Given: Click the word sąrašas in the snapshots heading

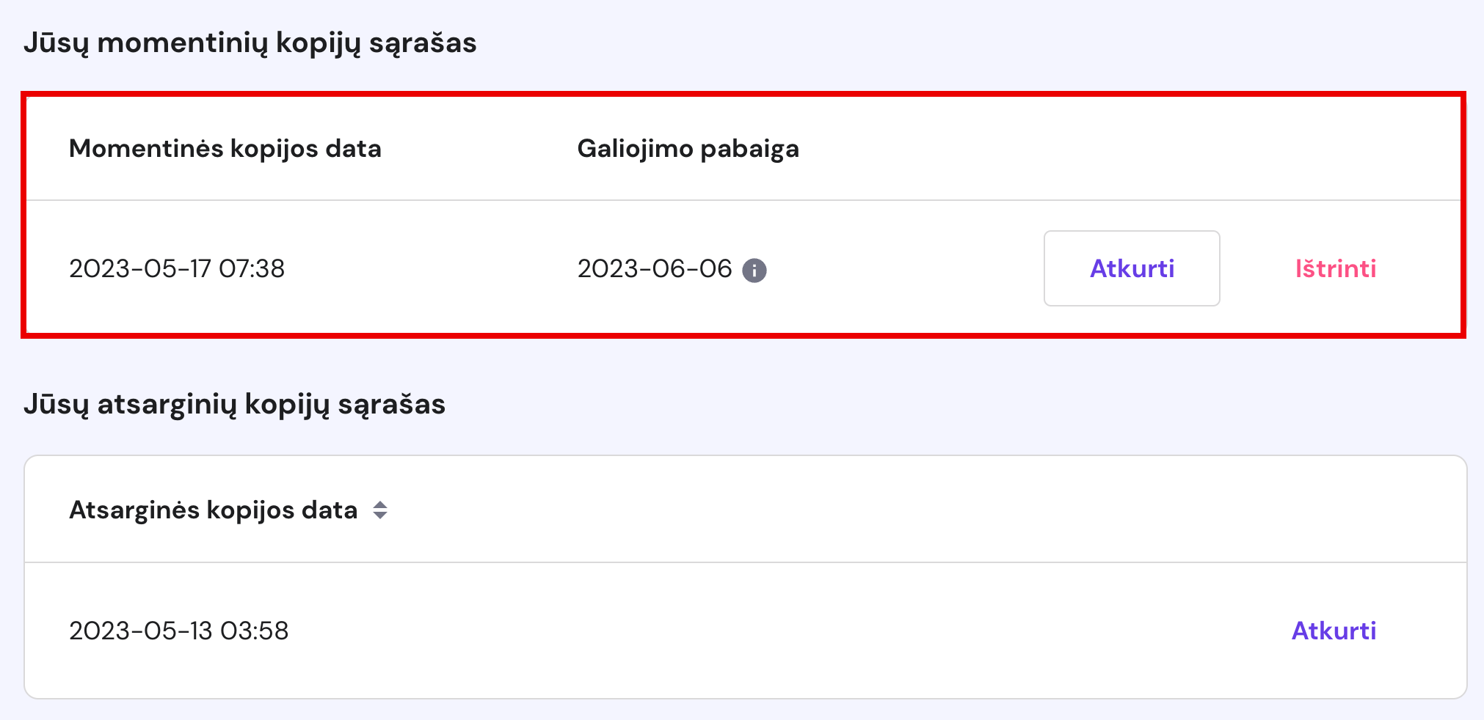Looking at the screenshot, I should [423, 43].
